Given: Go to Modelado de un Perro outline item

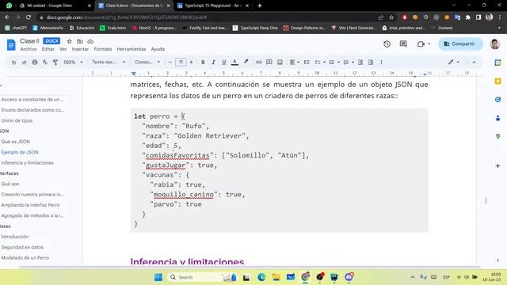Looking at the screenshot, I should pos(25,258).
